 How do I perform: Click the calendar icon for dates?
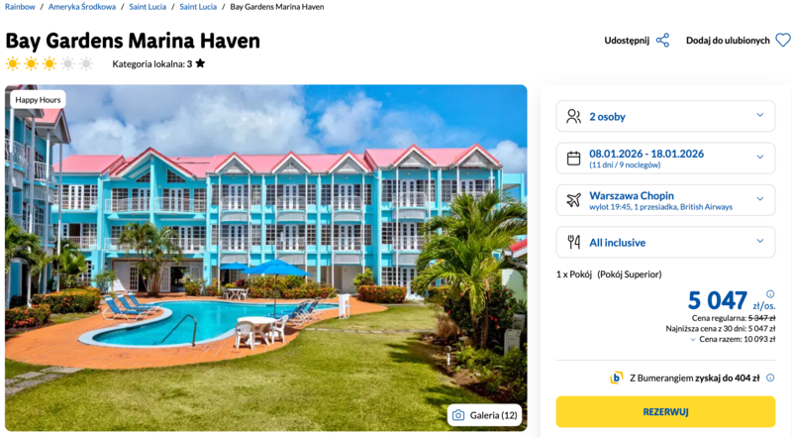(x=573, y=158)
